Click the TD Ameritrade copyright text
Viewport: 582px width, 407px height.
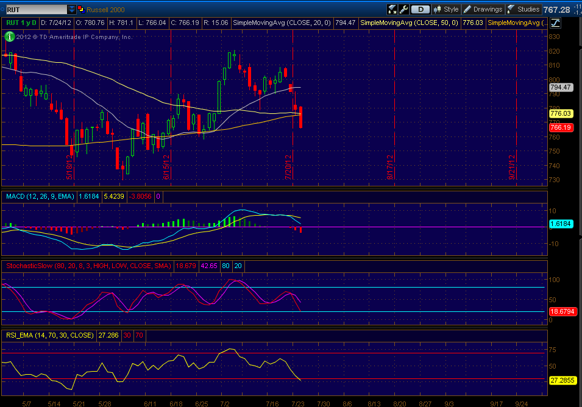[x=74, y=37]
